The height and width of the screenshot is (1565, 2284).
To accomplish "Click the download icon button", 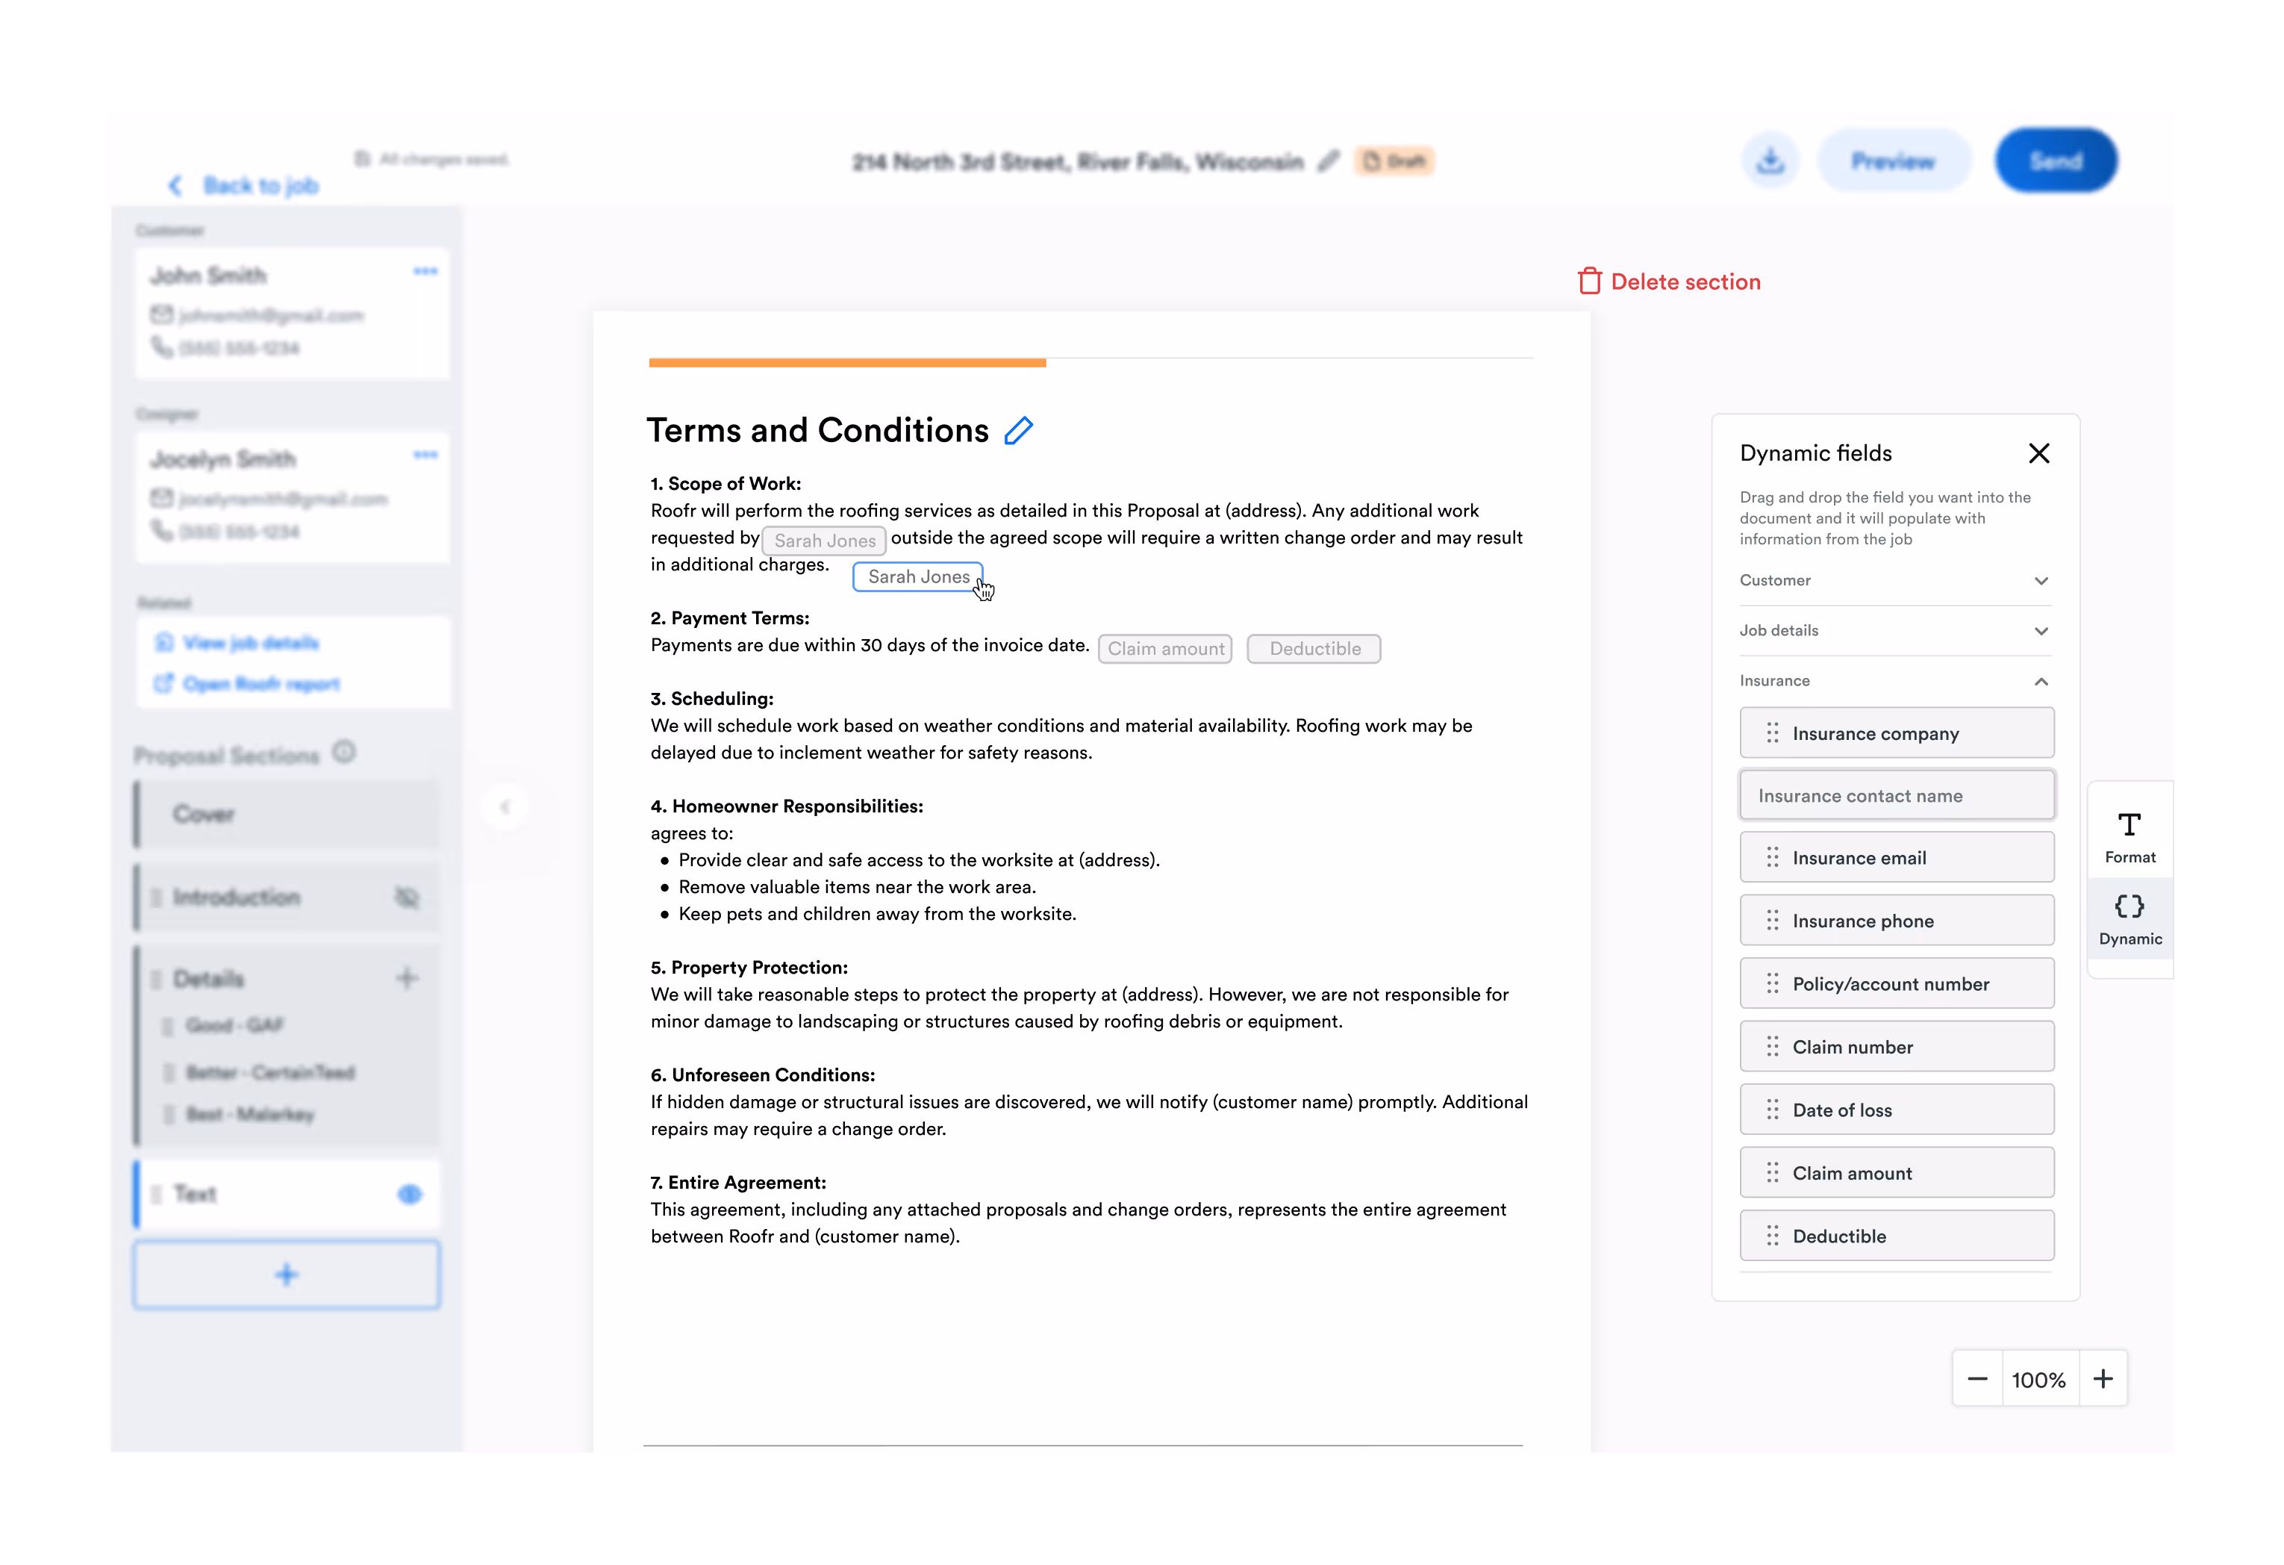I will 1770,161.
